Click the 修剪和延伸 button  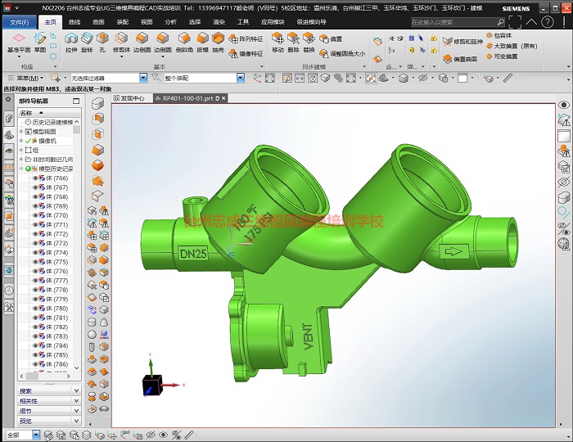click(x=462, y=42)
